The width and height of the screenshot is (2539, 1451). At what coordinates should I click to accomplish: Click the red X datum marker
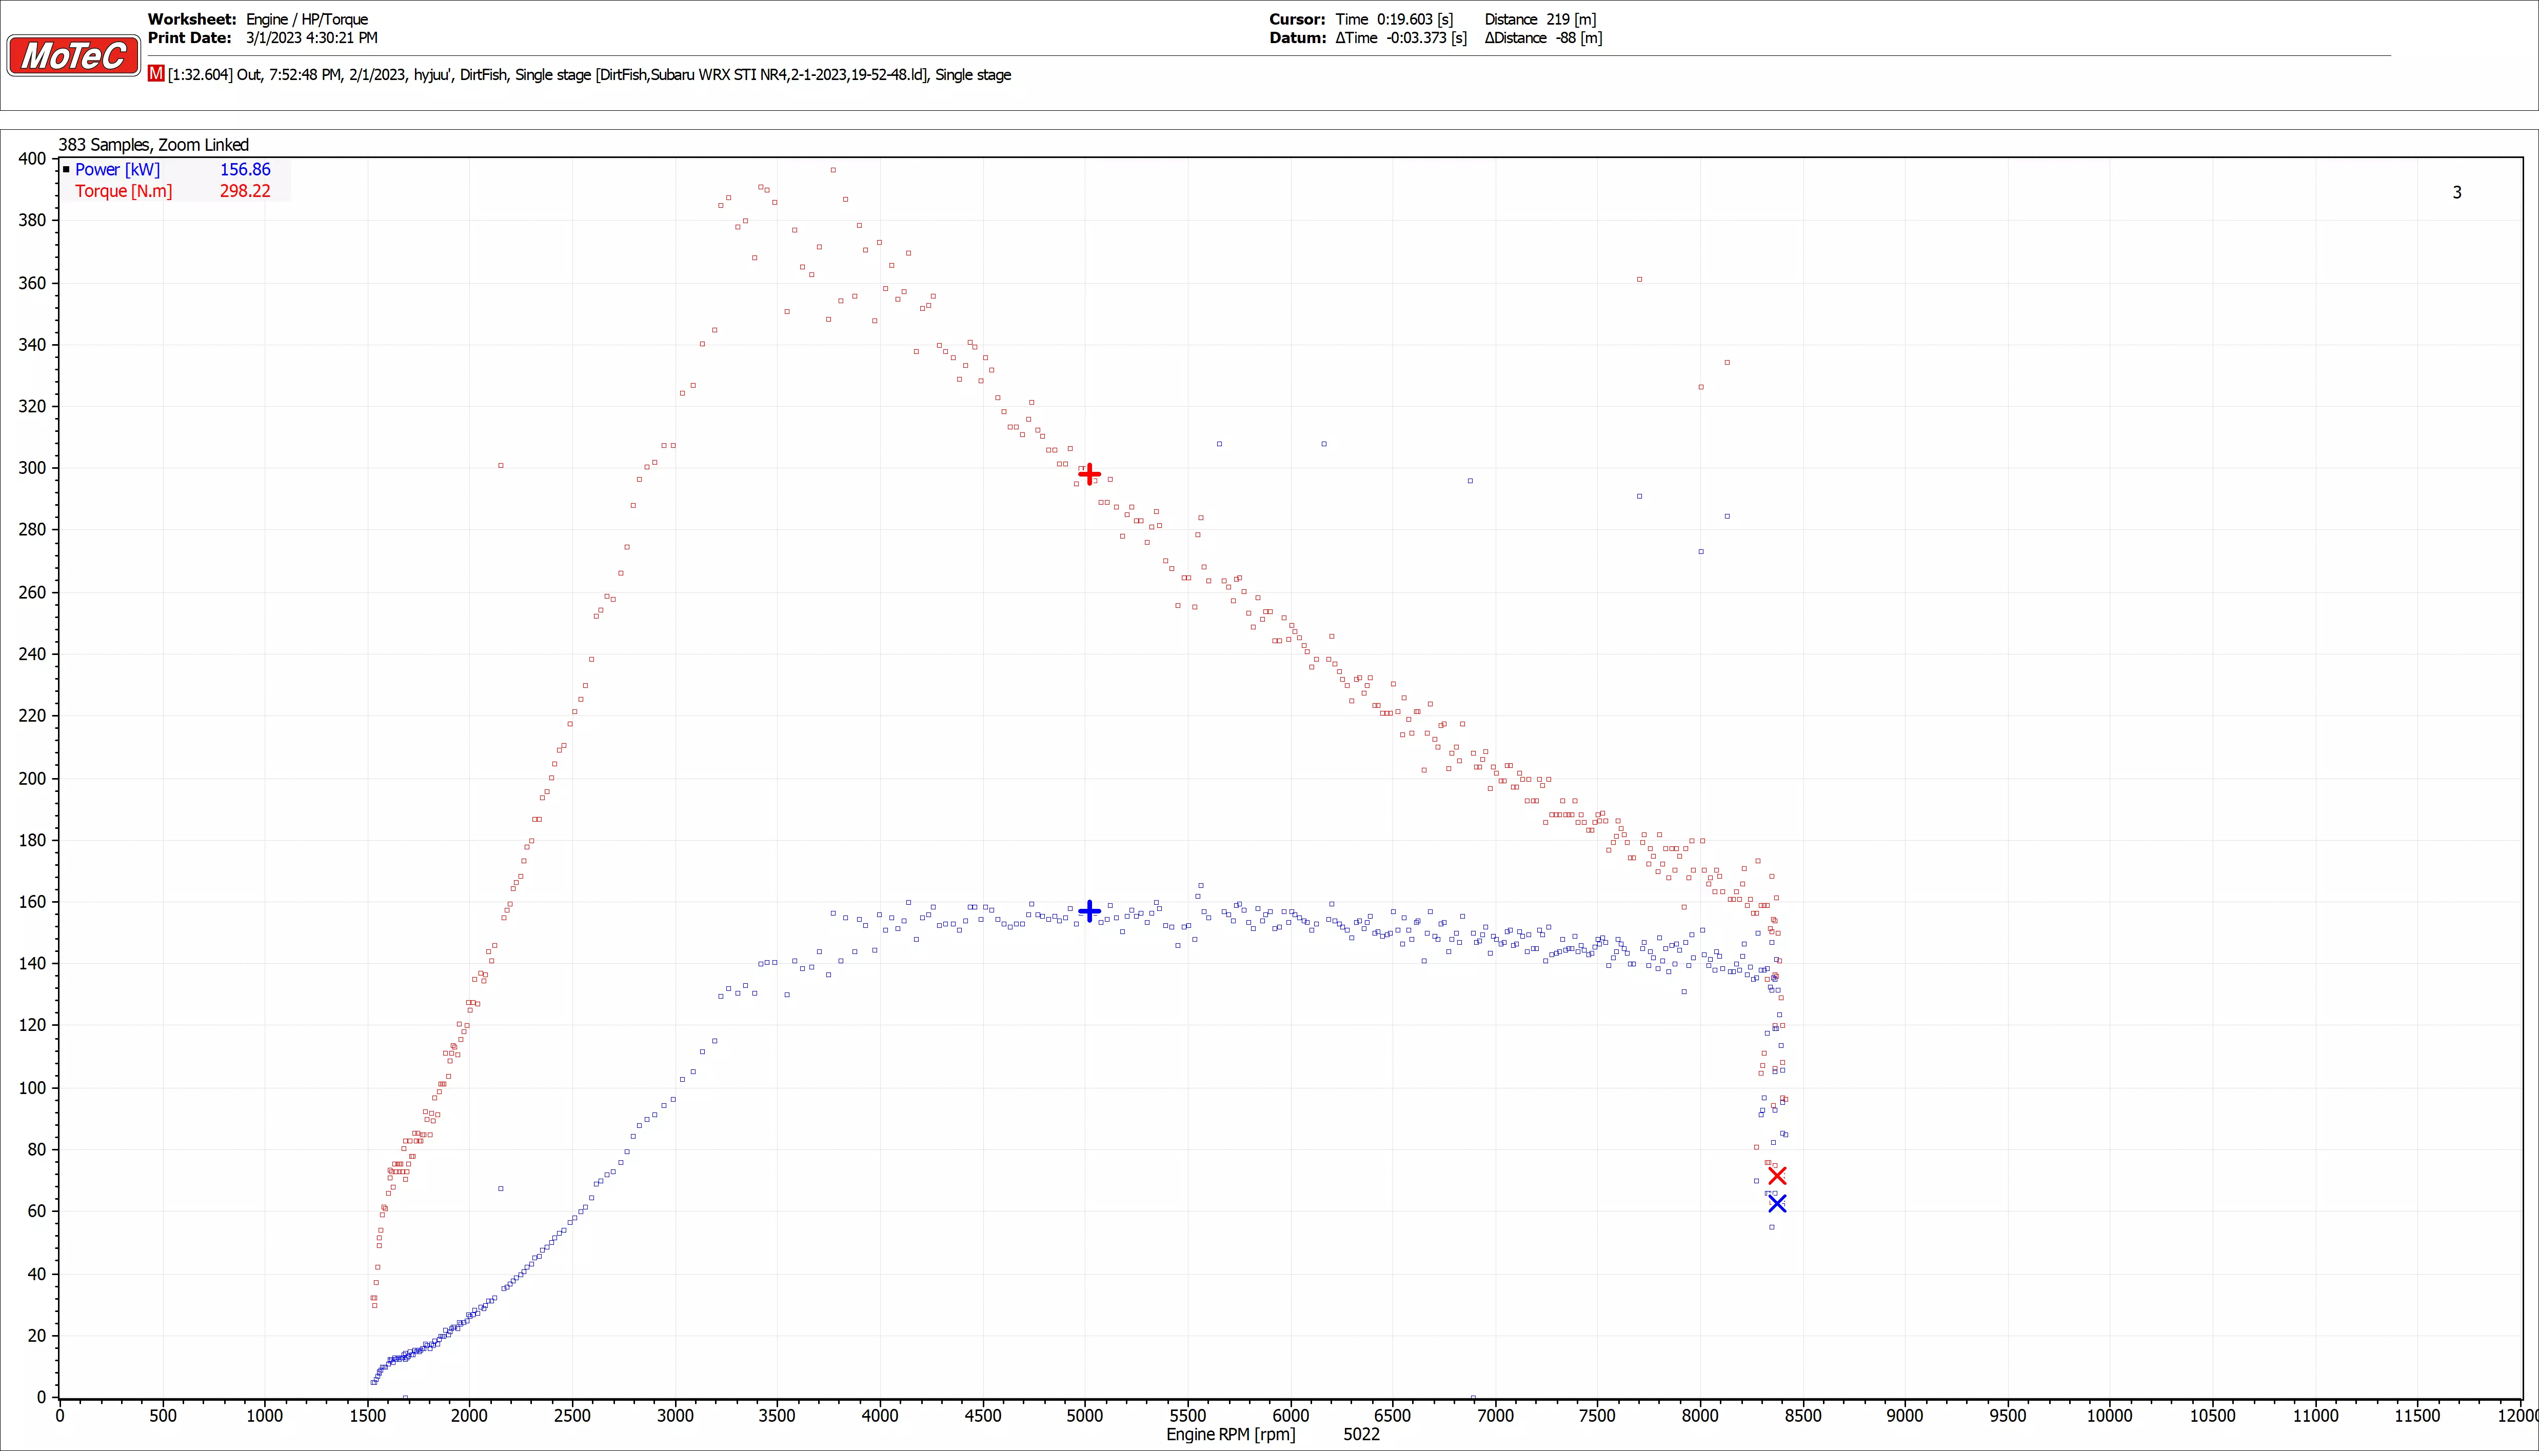coord(1777,1176)
